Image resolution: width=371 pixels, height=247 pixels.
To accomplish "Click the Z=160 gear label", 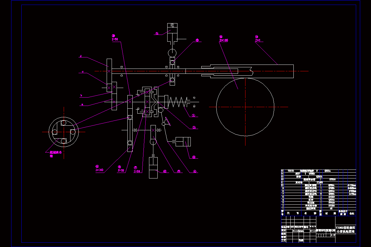I will (99, 170).
